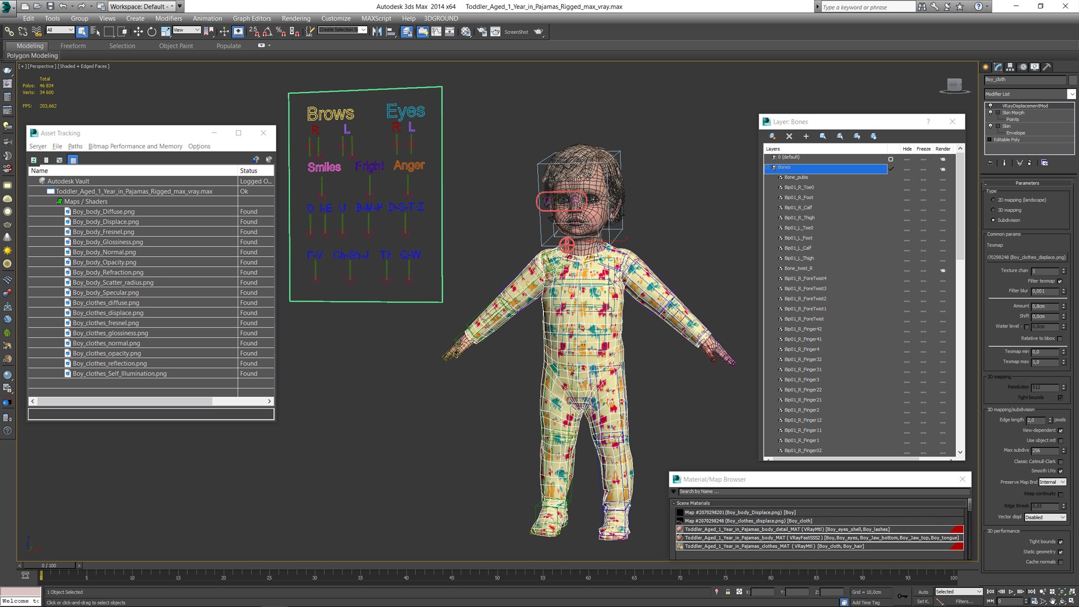Toggle Static geometry checkbox
1079x607 pixels.
tap(1060, 552)
